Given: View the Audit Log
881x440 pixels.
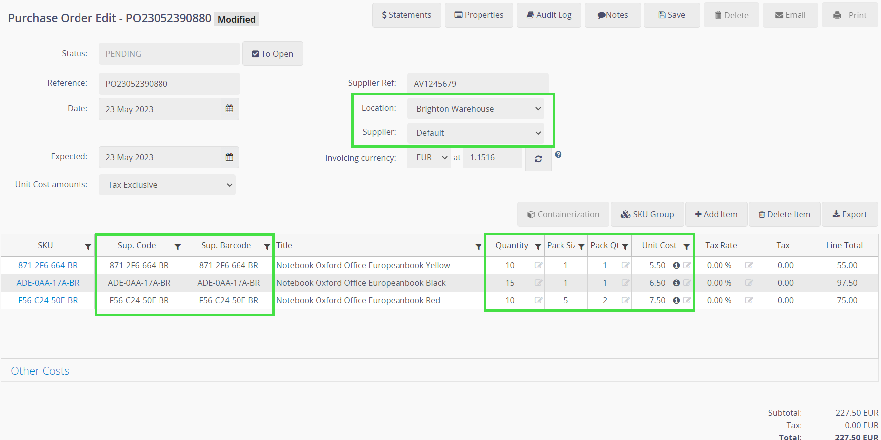Looking at the screenshot, I should pyautogui.click(x=549, y=15).
